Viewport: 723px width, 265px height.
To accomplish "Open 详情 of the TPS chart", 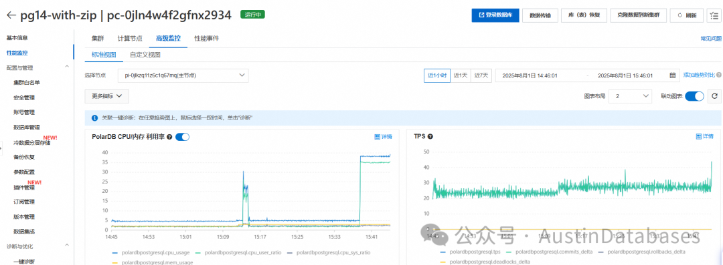I will [704, 137].
